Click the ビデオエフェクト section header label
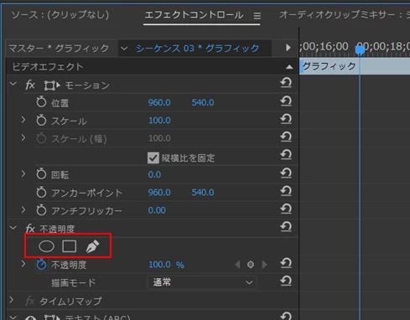This screenshot has width=410, height=320. click(x=48, y=67)
